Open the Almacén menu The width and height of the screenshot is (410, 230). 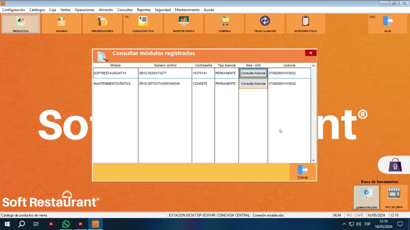[x=106, y=10]
